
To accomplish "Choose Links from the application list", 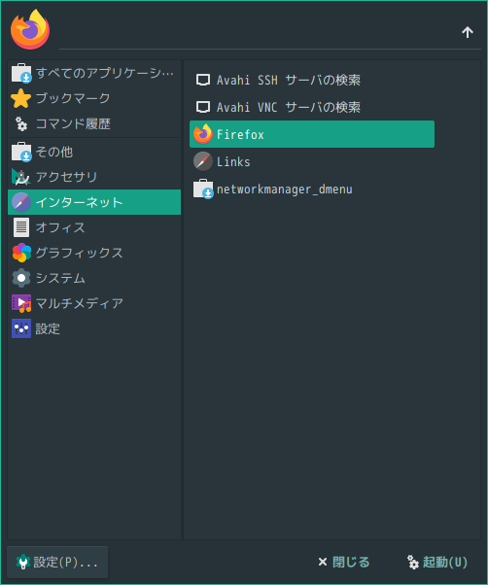I will pos(312,161).
